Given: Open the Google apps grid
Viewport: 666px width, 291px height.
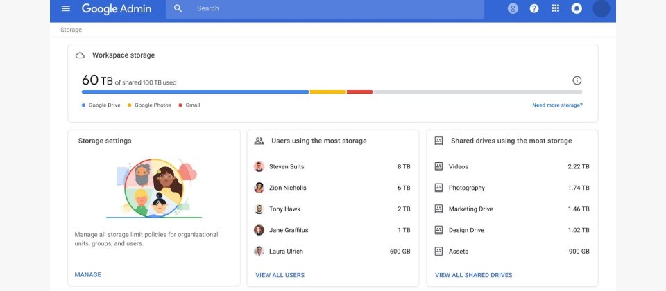Looking at the screenshot, I should (x=555, y=8).
